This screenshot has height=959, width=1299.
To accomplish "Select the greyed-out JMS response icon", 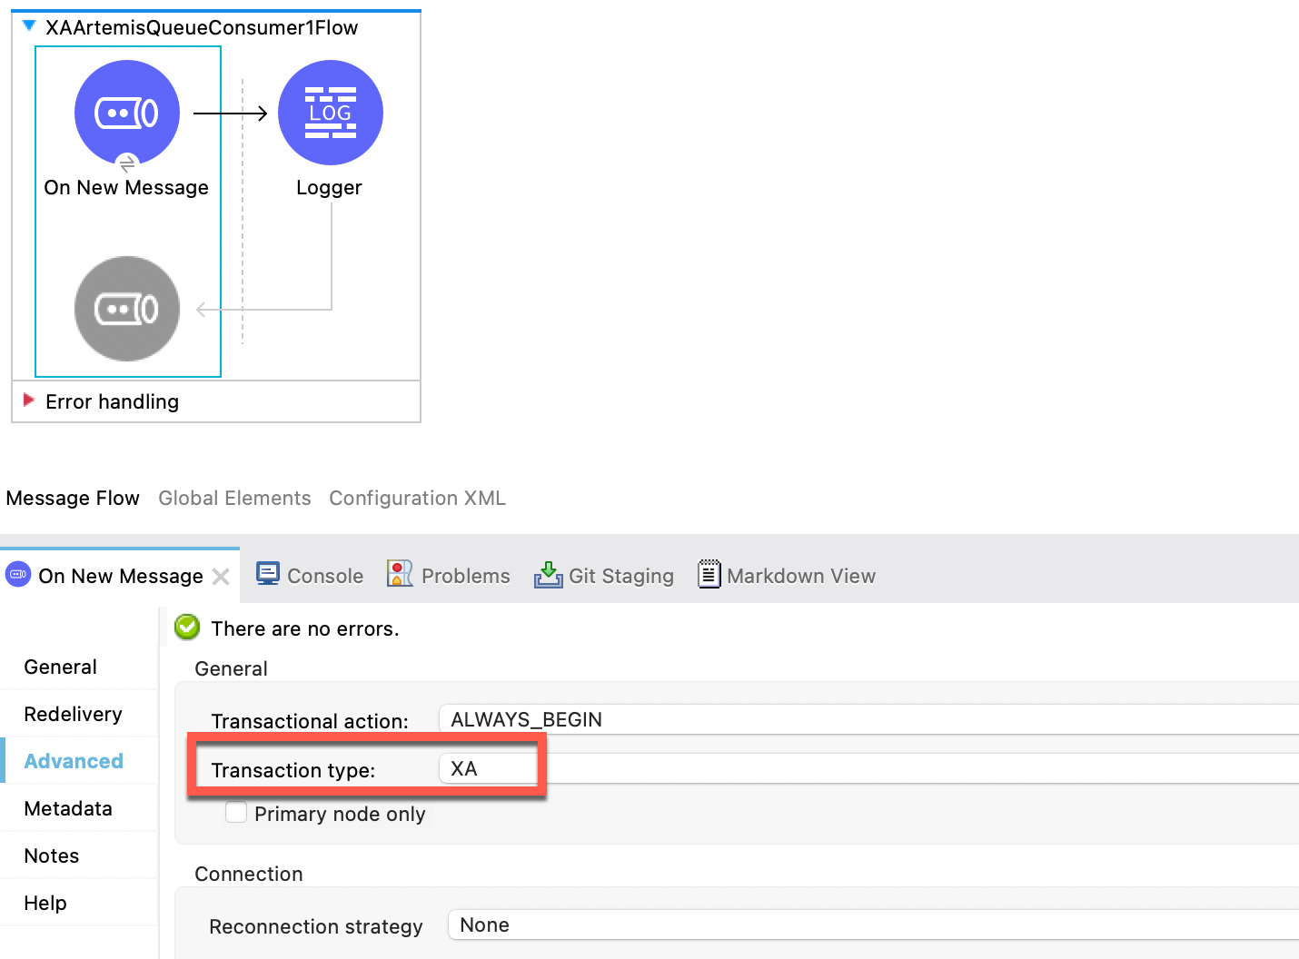I will 127,309.
